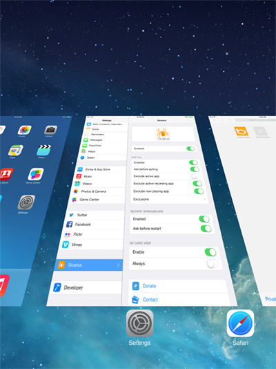Toggle the Ask before restart switch
This screenshot has width=276, height=369.
(206, 229)
